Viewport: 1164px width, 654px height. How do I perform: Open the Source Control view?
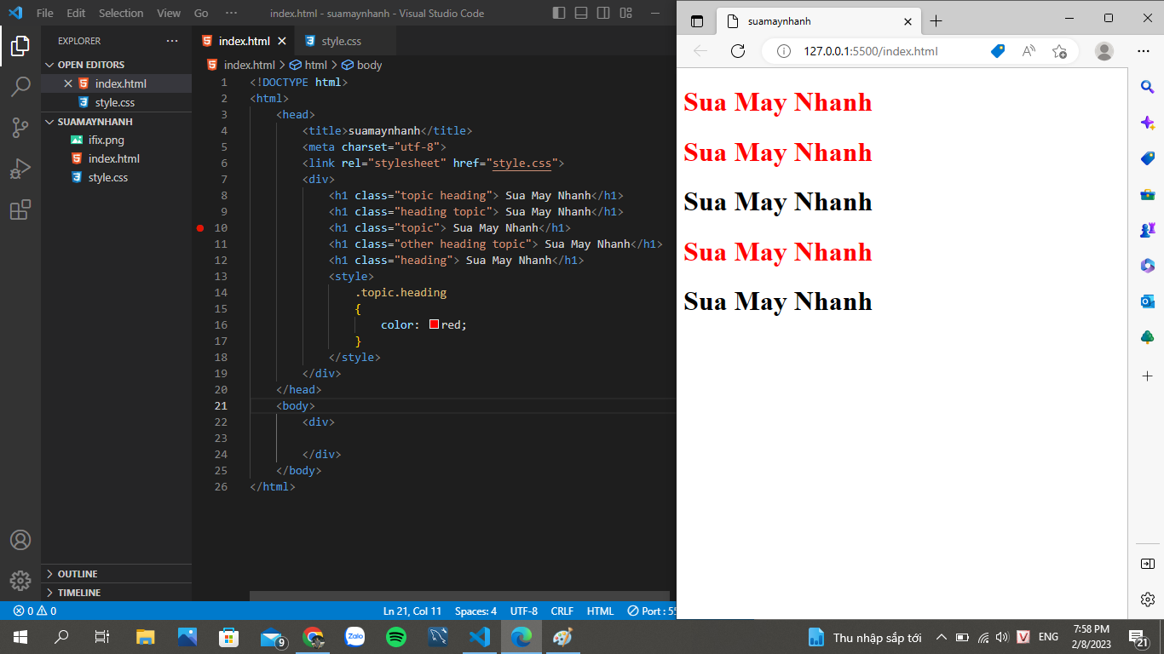(20, 128)
